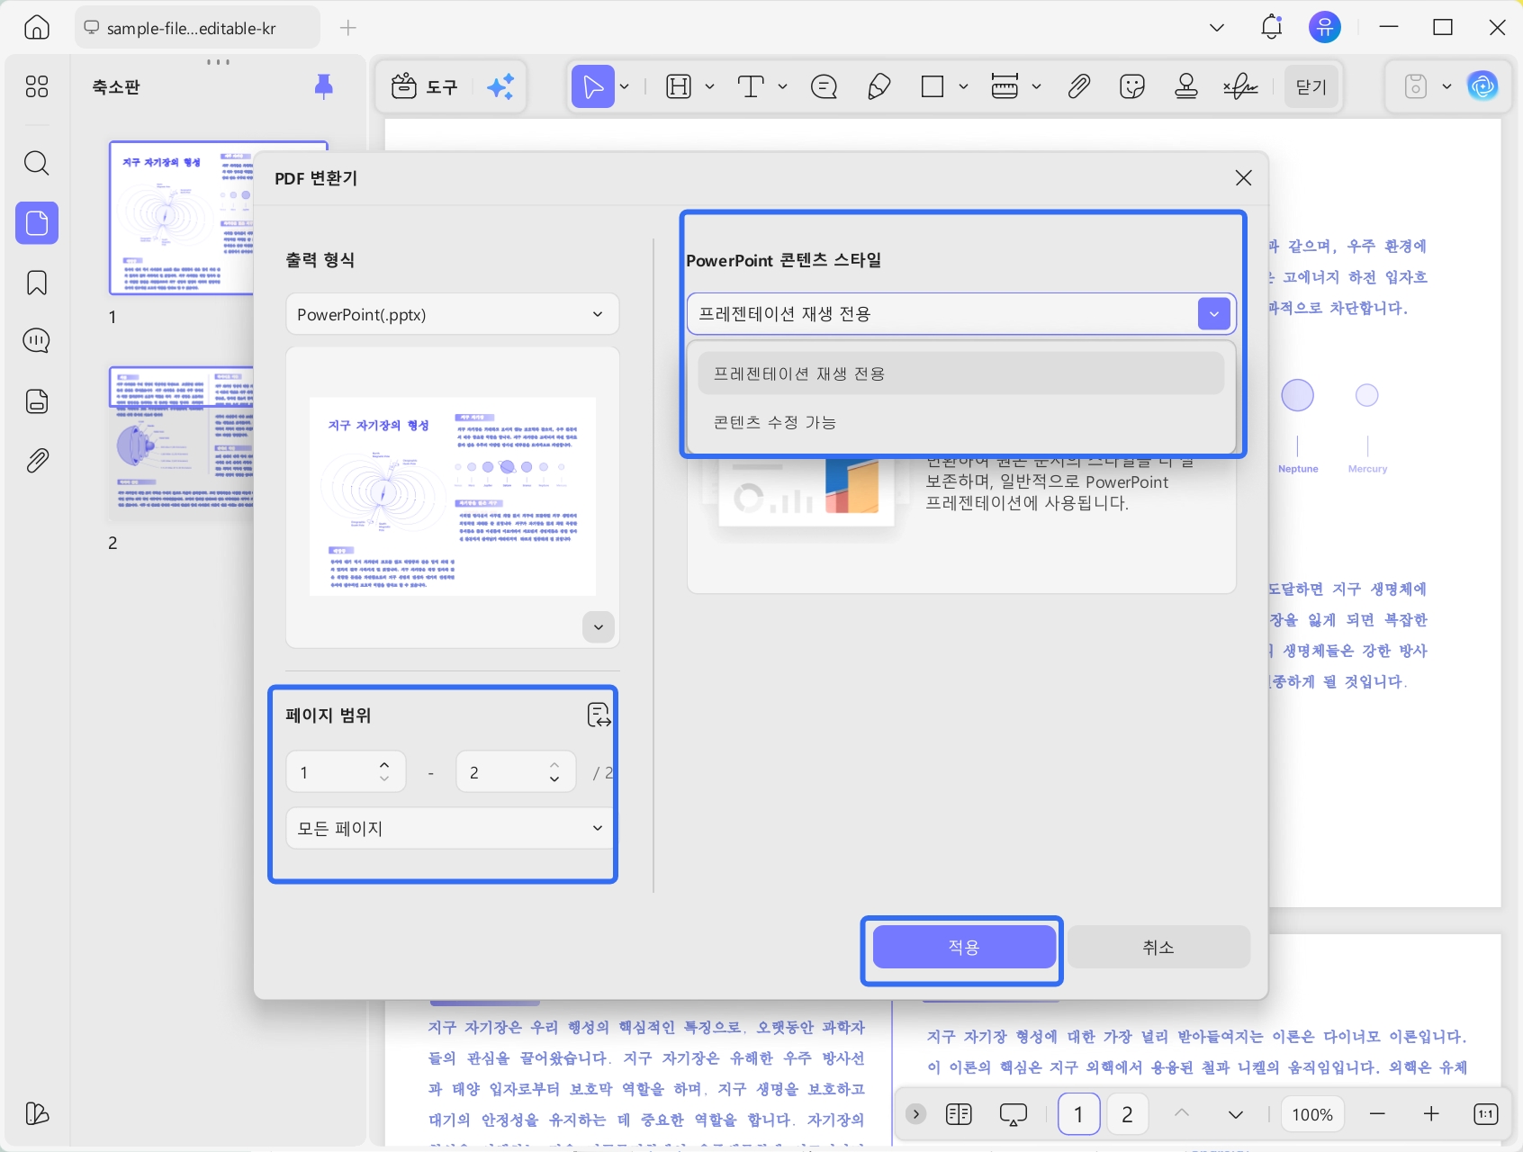Select the page thumbnails sidebar icon
The width and height of the screenshot is (1523, 1152).
click(37, 223)
